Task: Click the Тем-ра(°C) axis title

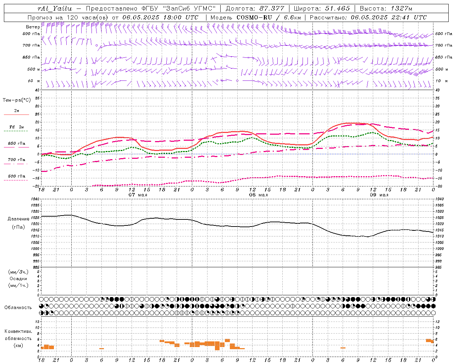Action: coord(17,100)
